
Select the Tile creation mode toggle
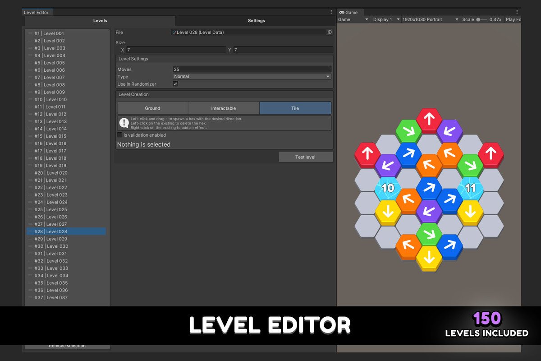tap(295, 108)
